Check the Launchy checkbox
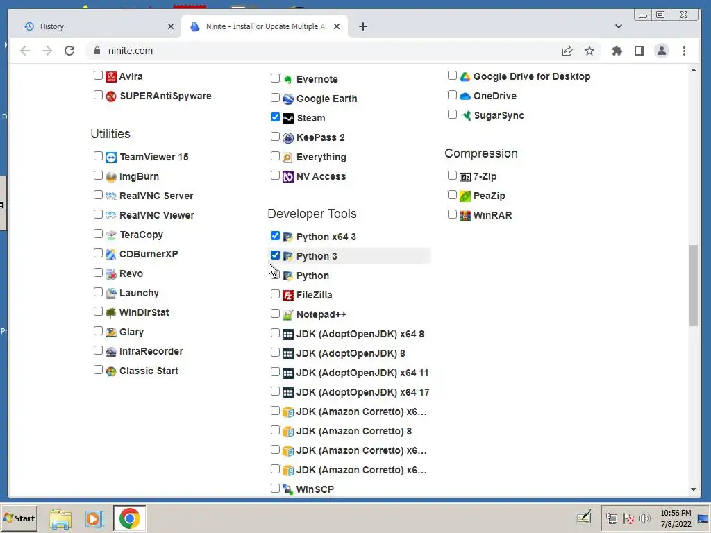 tap(98, 292)
